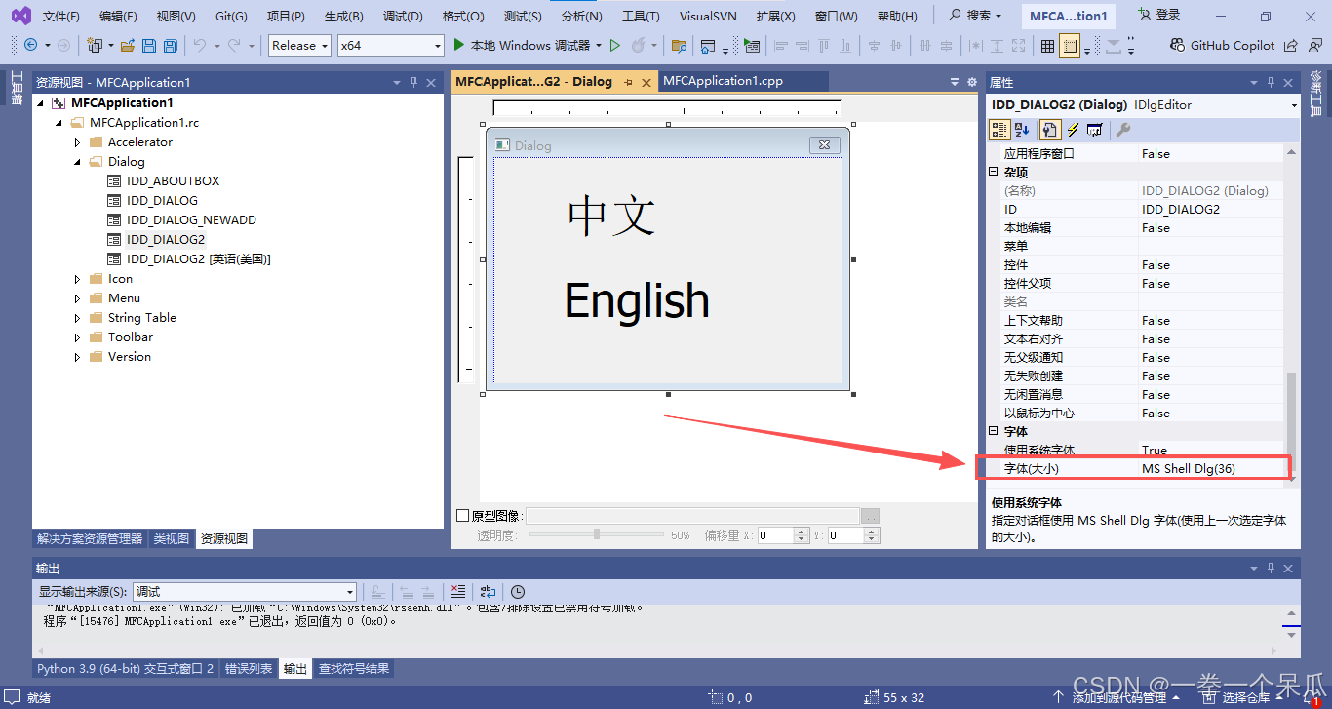Click the navigate backward arrow icon
This screenshot has width=1332, height=709.
pyautogui.click(x=29, y=45)
